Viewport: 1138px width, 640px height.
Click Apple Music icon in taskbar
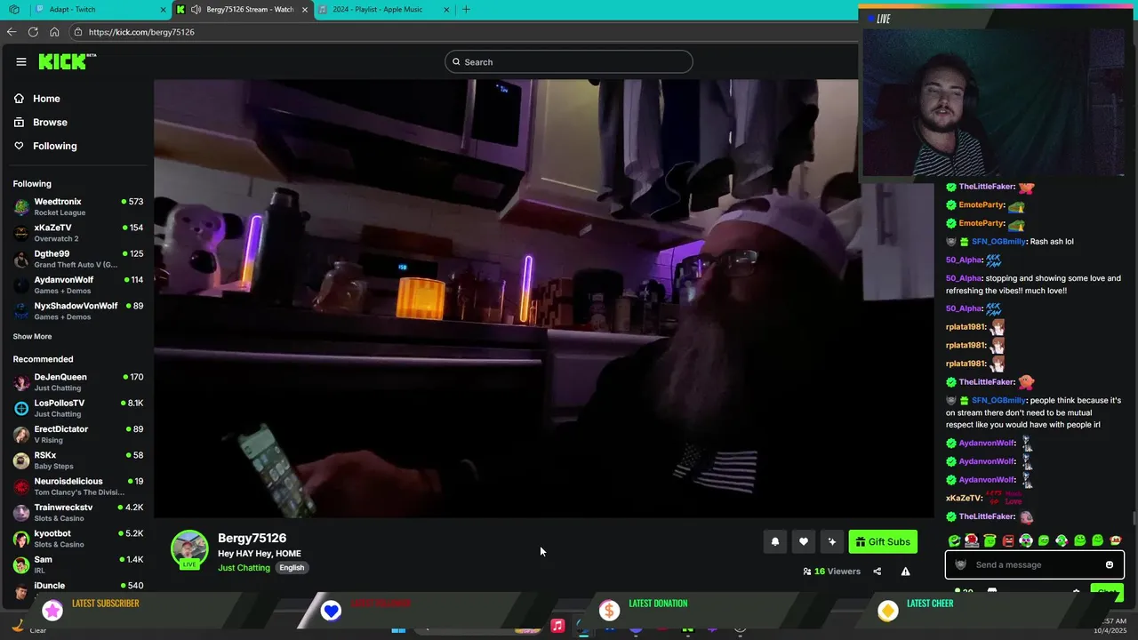[557, 626]
